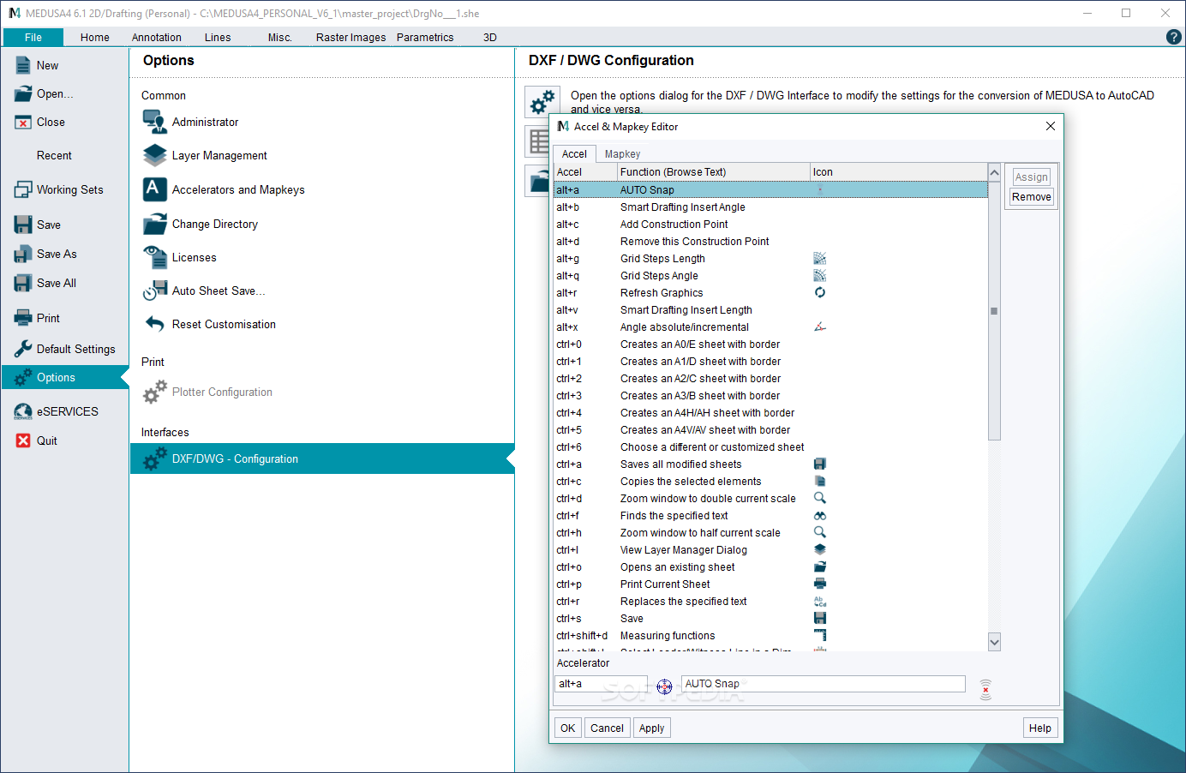Screen dimensions: 1186x773
Task: Click the magnifier icon in the ctrl+d row
Action: click(820, 498)
